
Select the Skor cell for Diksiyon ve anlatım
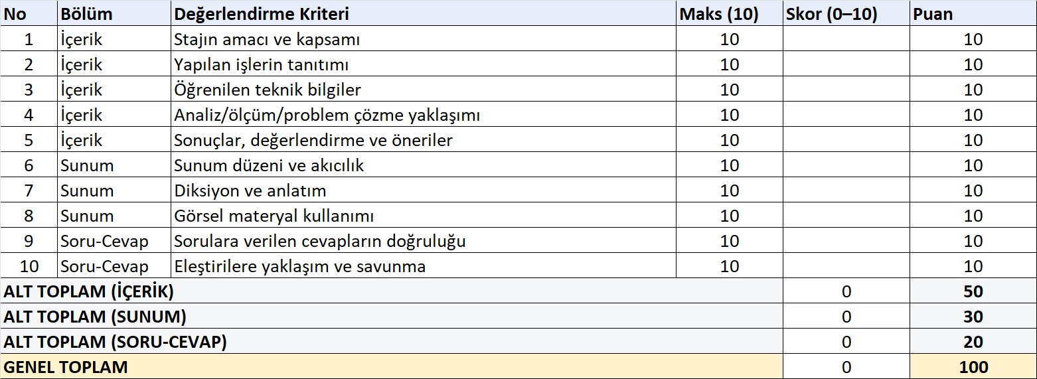(x=846, y=190)
